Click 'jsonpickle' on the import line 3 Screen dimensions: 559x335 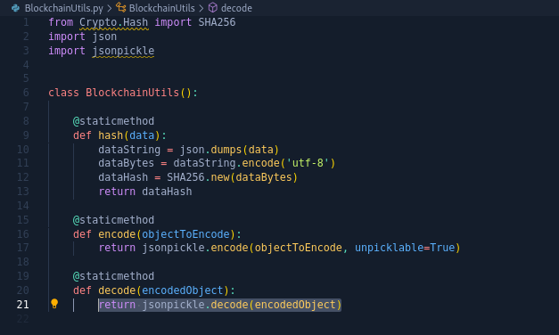pos(123,51)
